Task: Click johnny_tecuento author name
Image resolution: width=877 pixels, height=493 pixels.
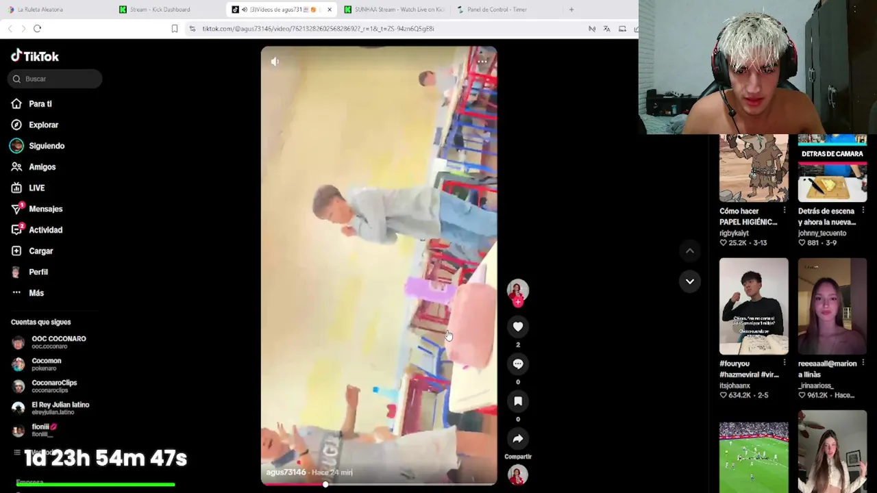Action: point(822,233)
